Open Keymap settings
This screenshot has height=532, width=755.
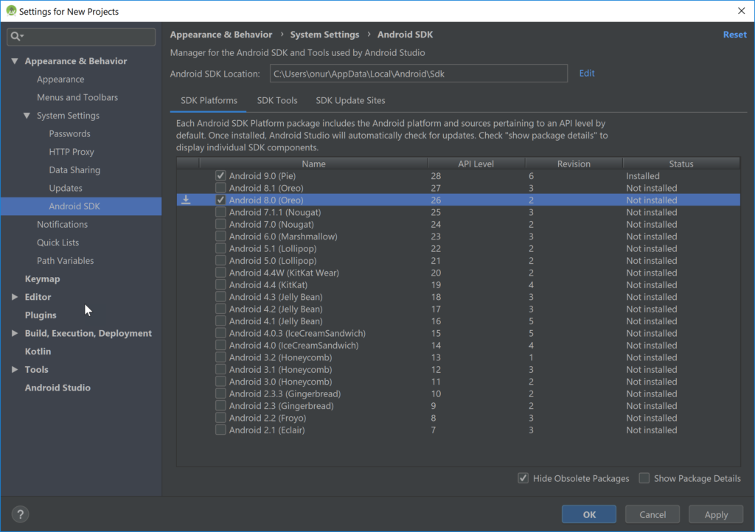(42, 279)
